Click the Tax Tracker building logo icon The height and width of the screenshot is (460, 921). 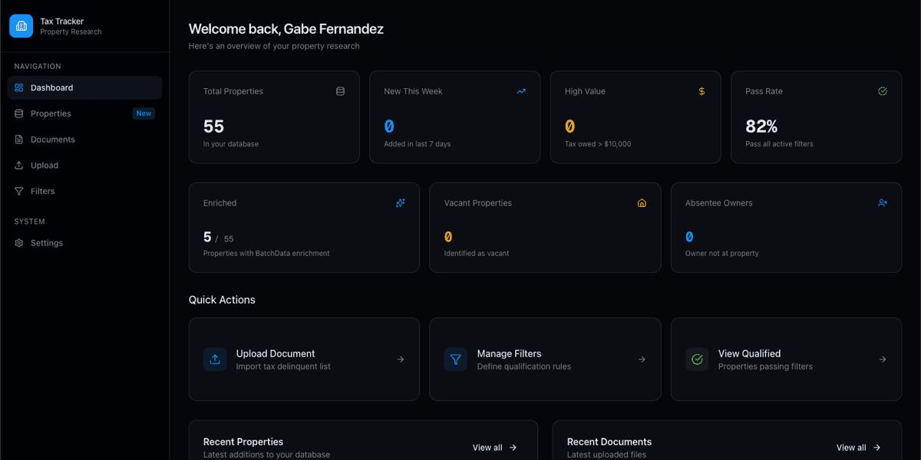21,26
